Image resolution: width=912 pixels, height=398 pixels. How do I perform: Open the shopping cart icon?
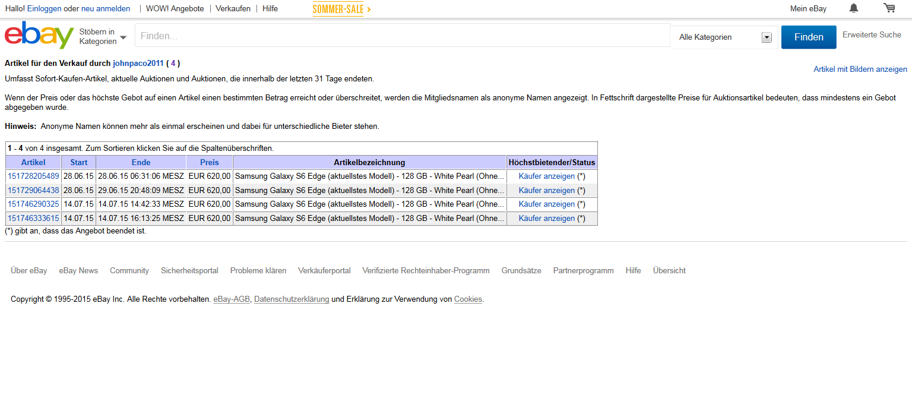(x=889, y=8)
